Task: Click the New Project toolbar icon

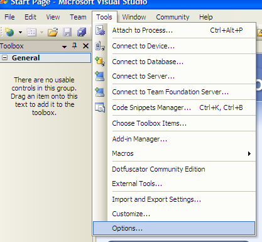Action: click(x=9, y=32)
